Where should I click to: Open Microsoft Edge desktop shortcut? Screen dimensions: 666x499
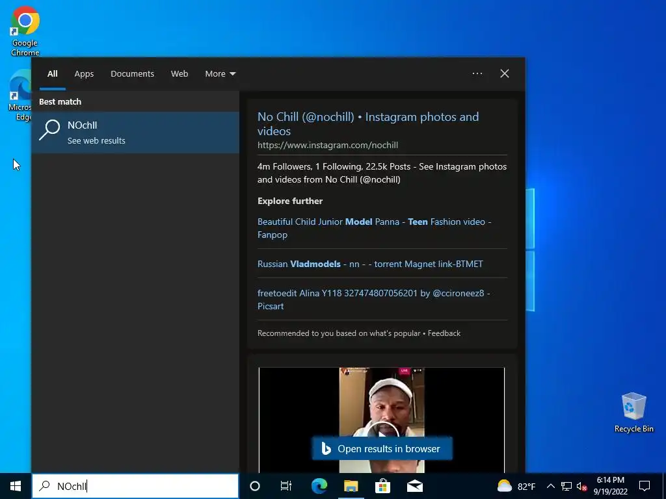(x=20, y=96)
